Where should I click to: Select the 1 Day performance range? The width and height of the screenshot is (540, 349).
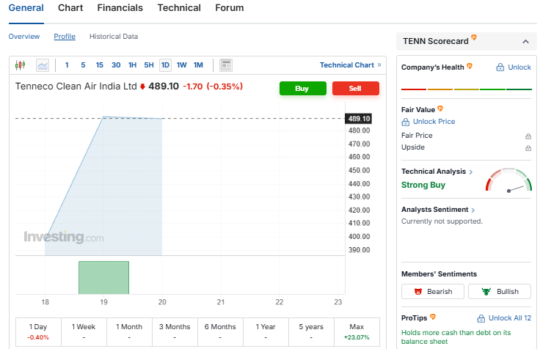(38, 332)
